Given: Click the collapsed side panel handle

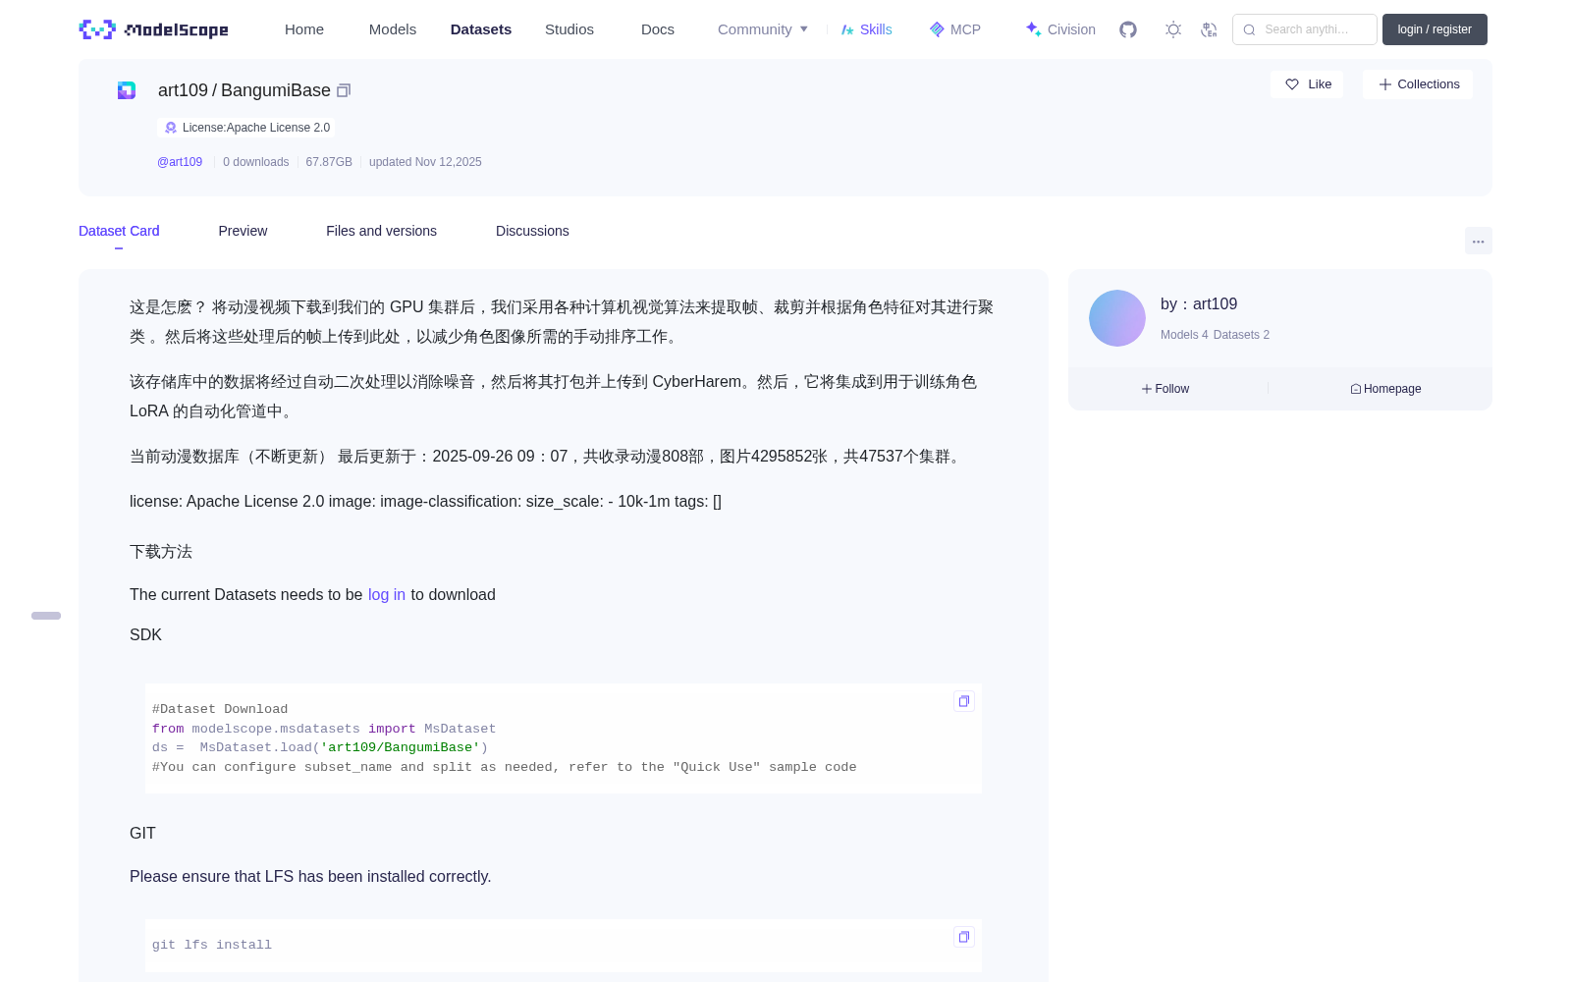Looking at the screenshot, I should [46, 616].
